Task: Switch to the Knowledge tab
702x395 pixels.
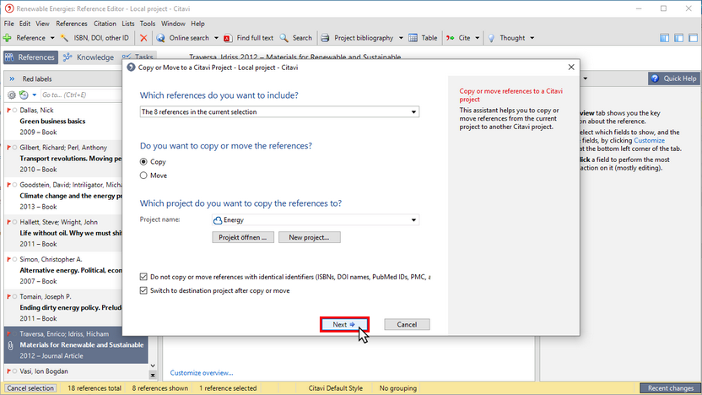Action: [x=89, y=57]
